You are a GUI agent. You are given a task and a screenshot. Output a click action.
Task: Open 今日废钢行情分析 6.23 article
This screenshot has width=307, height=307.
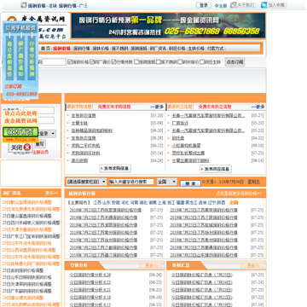(90, 282)
